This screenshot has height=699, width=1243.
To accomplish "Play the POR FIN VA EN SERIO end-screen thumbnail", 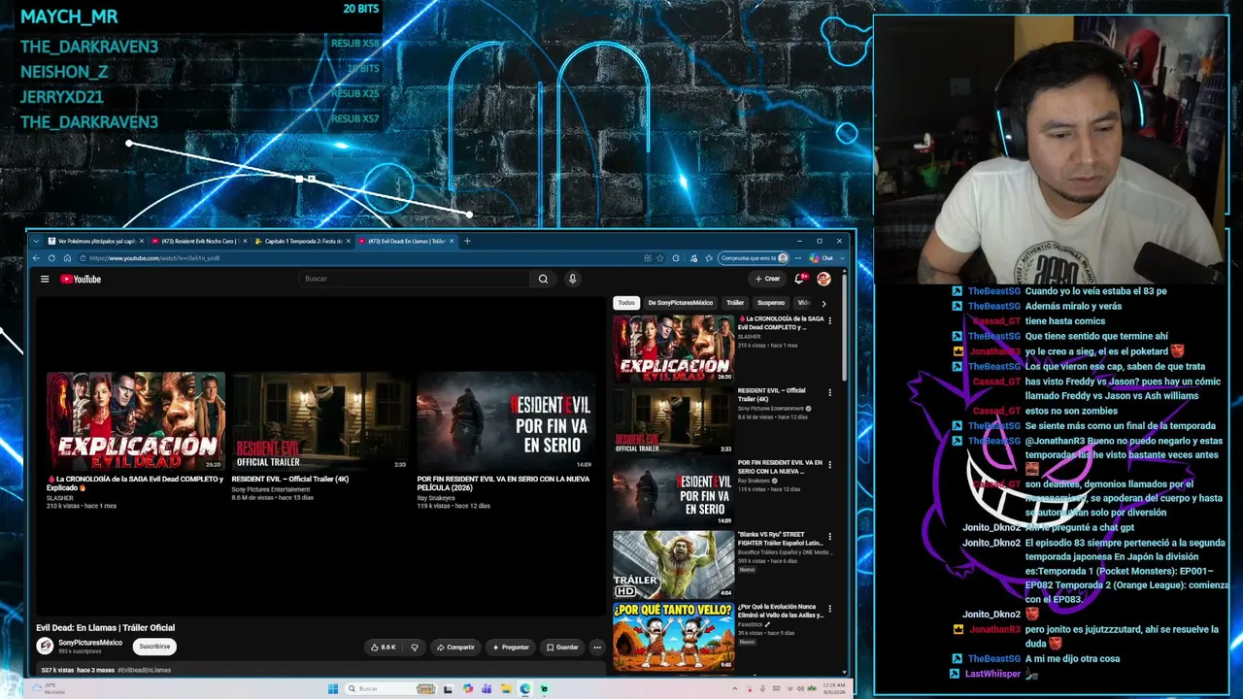I will (506, 421).
